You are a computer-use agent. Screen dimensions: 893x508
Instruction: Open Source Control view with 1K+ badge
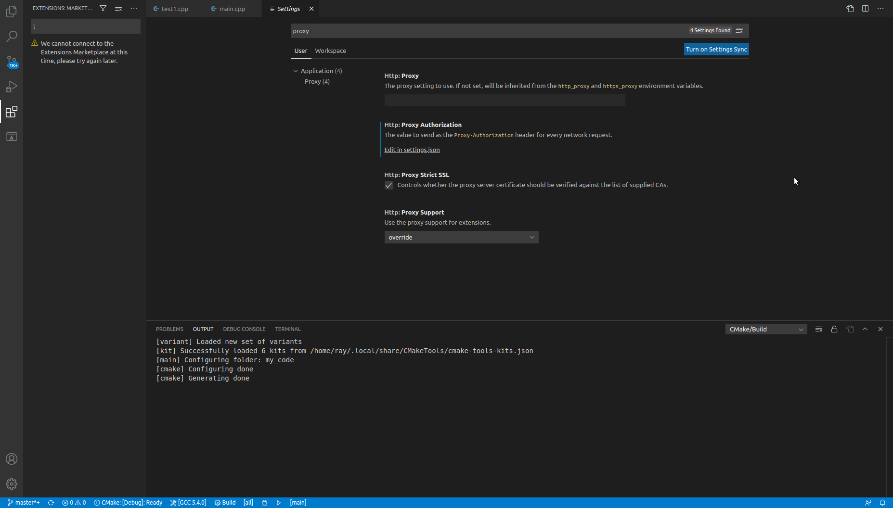pos(12,62)
